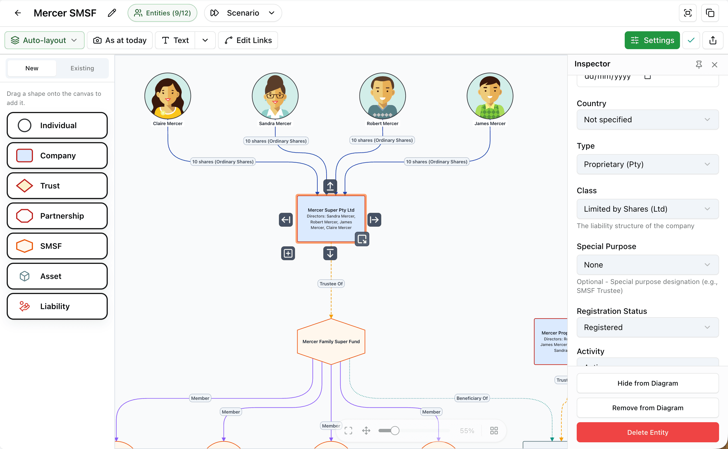Click the plus square handle below the company node
Viewport: 728px width, 449px height.
click(x=288, y=253)
